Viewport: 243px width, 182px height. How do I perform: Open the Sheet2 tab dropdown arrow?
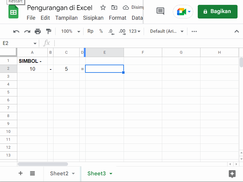73,174
